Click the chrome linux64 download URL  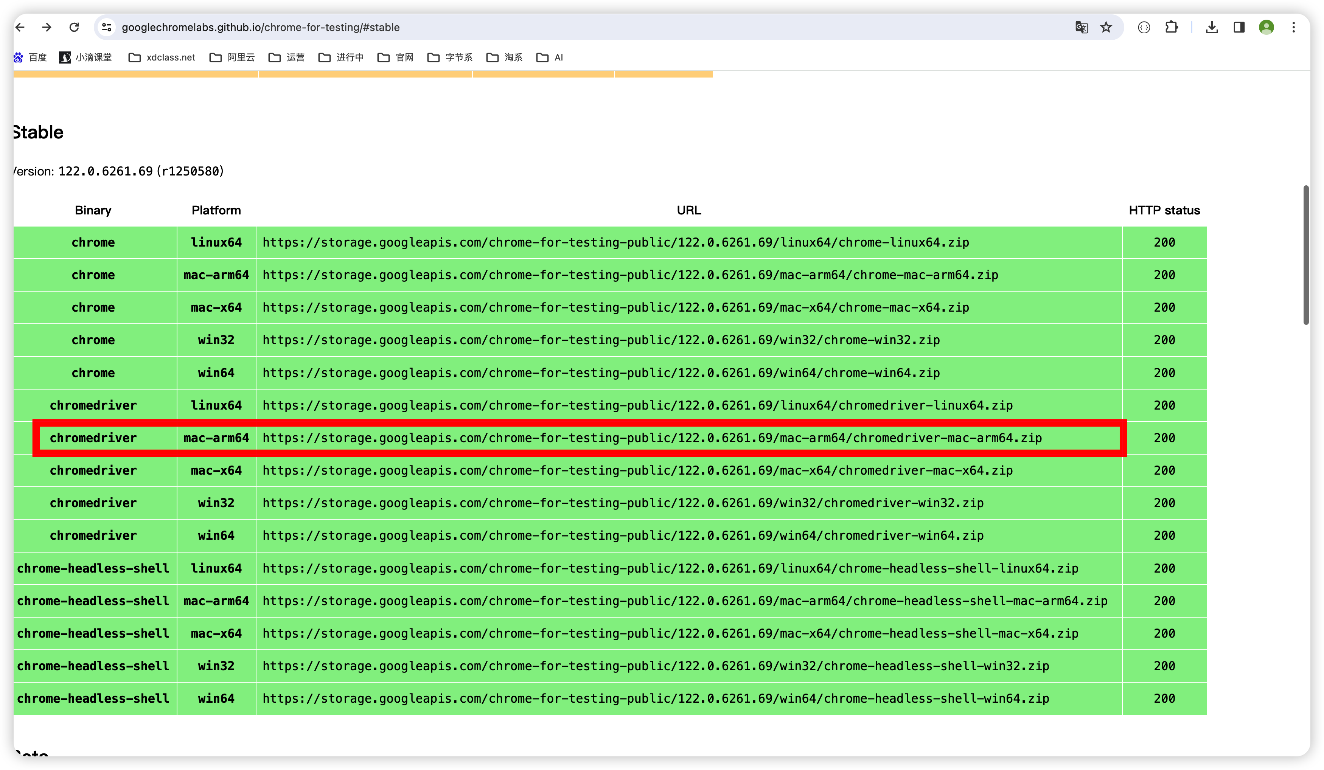click(616, 242)
